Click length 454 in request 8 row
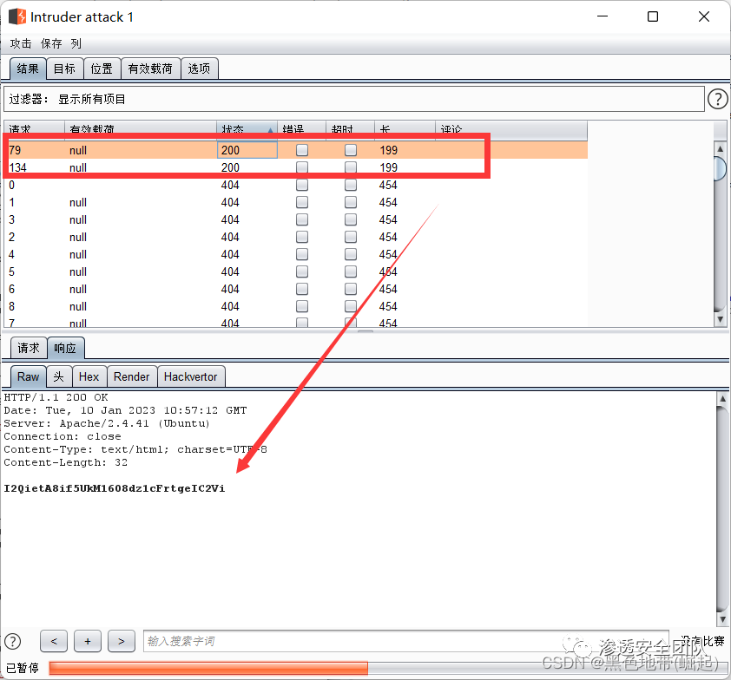This screenshot has height=680, width=731. tap(388, 306)
